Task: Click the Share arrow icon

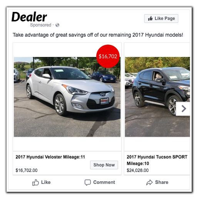Action: 149,182
